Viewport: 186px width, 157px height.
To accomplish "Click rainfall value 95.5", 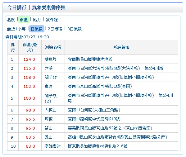I will (x=30, y=119).
